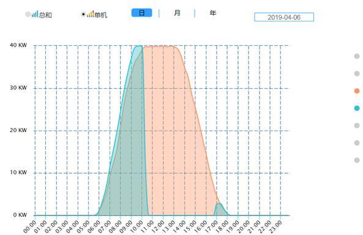Enable the gray legend dot second from bottom
This screenshot has width=363, height=235.
click(x=357, y=143)
